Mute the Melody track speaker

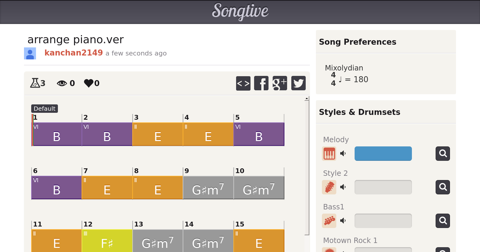[x=343, y=154]
